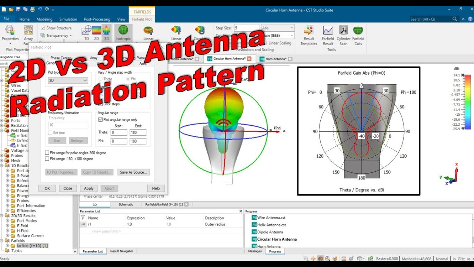Switch to the Modeling ribbon tab
Viewport: 474px width, 267px height.
click(x=44, y=19)
